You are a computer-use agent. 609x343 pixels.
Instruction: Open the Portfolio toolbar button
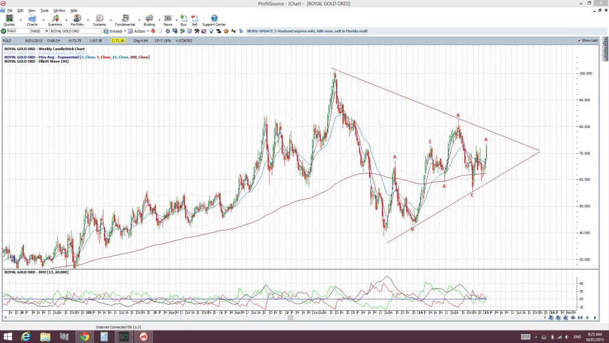click(x=77, y=20)
